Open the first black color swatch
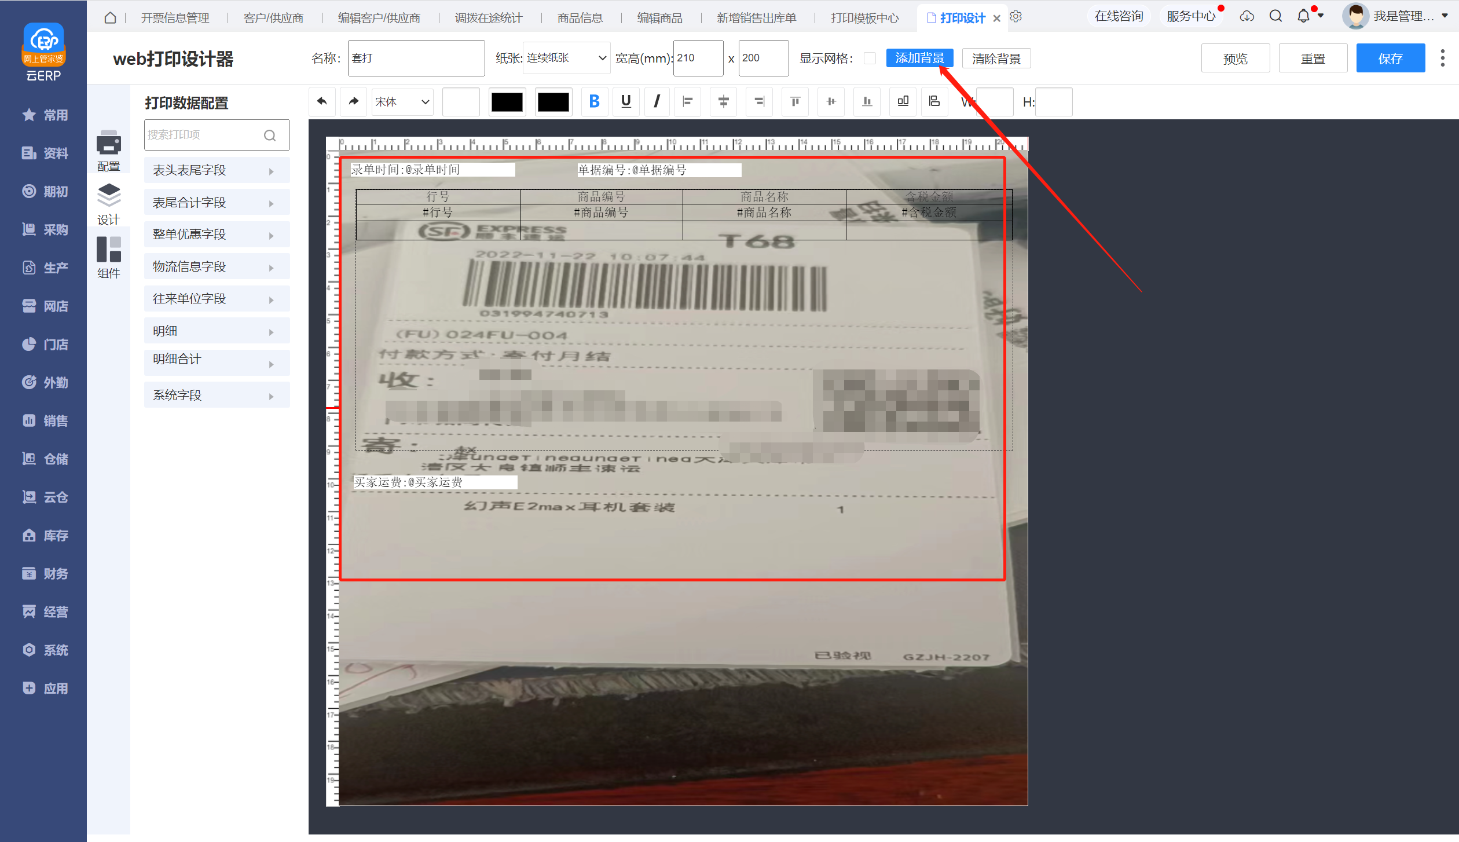 click(507, 102)
